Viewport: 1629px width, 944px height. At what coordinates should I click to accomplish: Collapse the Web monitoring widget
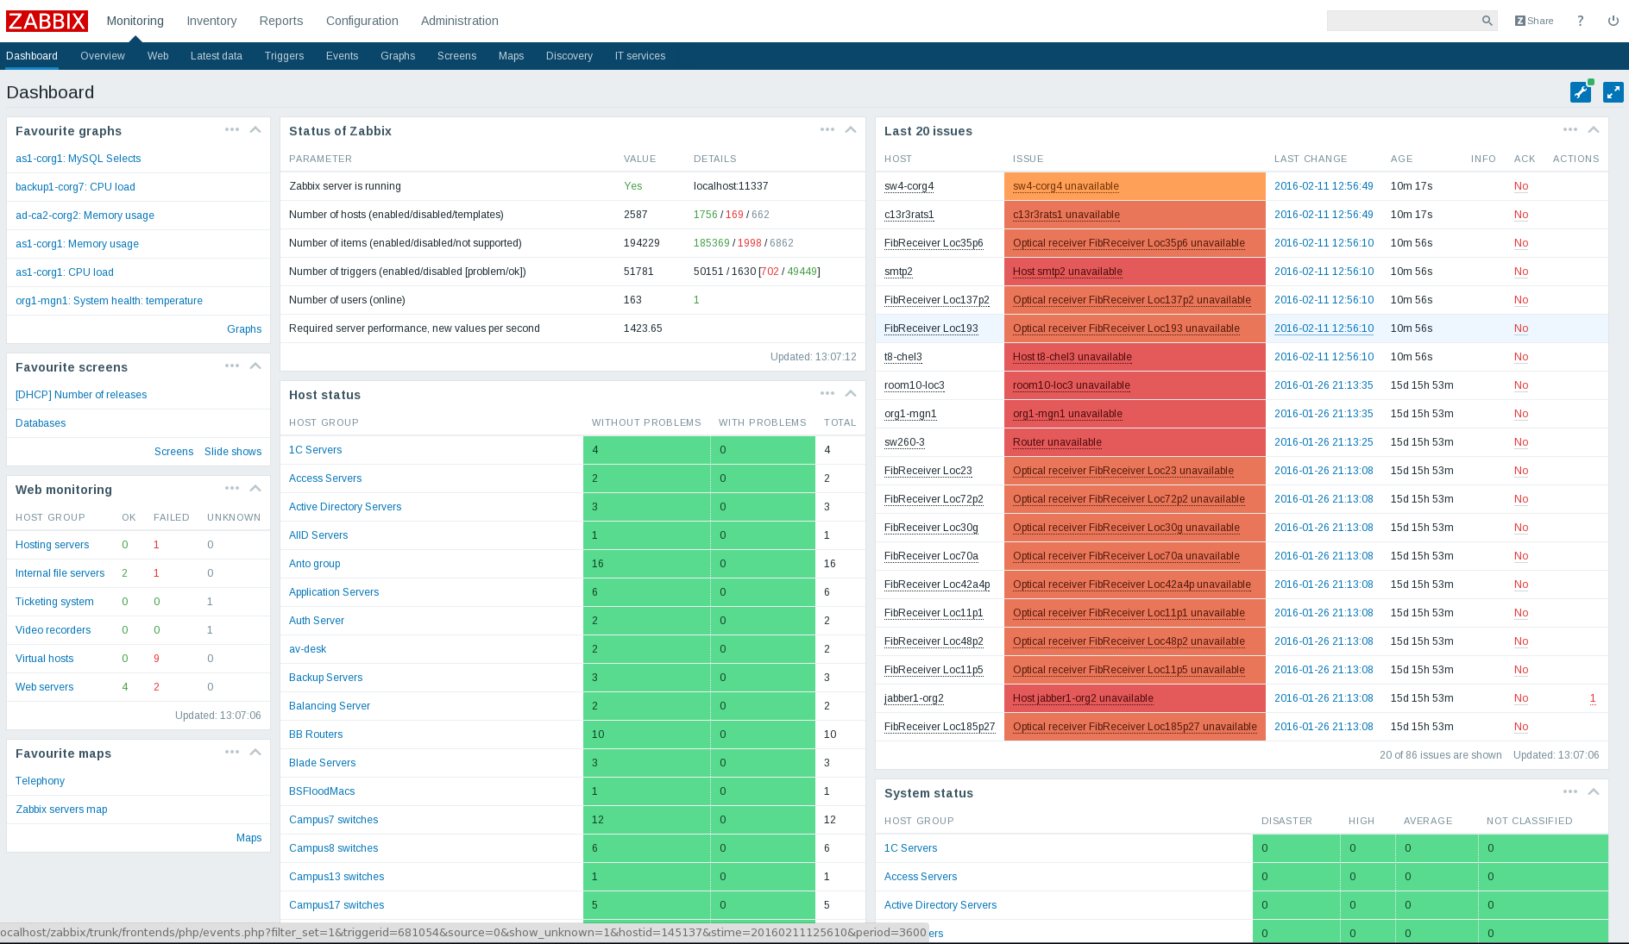[255, 488]
